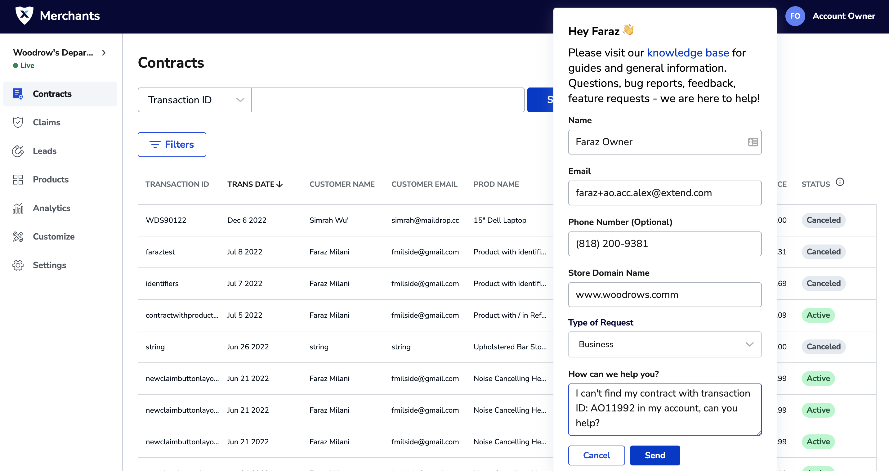Expand the Transaction ID search dropdown

point(195,100)
